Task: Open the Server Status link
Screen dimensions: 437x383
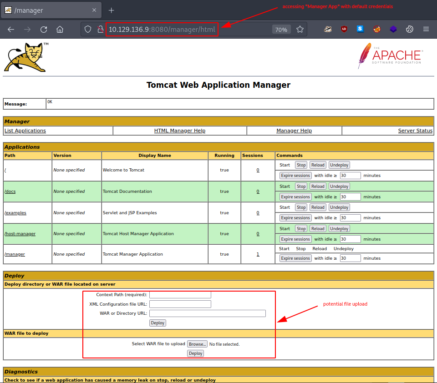Action: 415,131
